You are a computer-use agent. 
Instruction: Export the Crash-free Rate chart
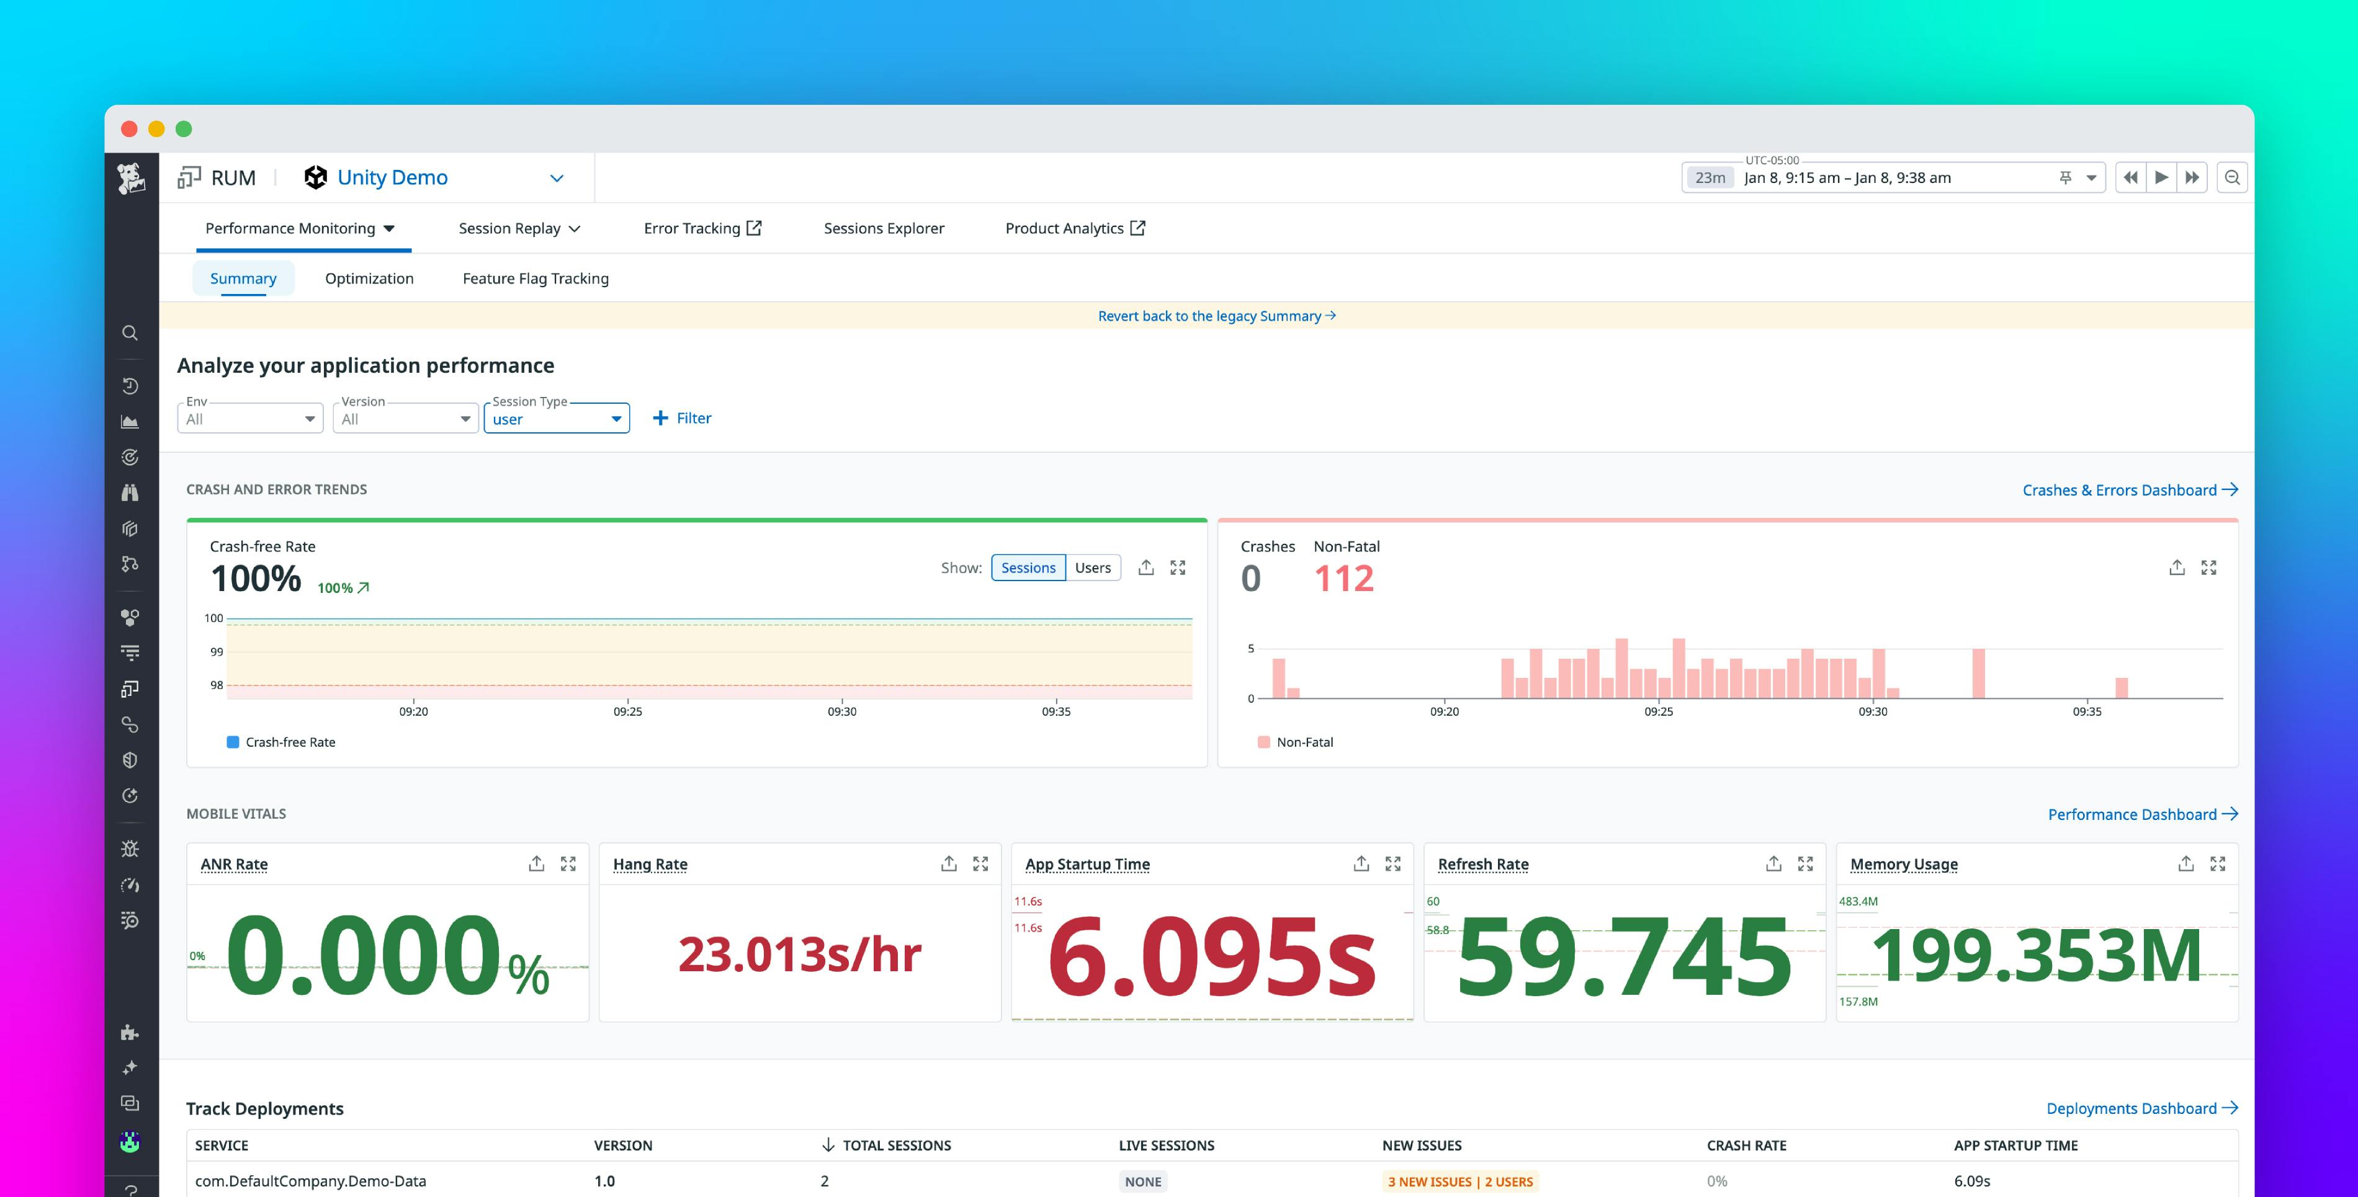1146,567
